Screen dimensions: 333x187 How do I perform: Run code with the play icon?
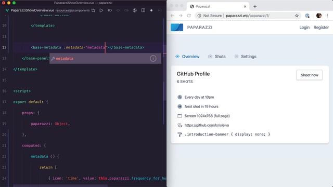click(x=101, y=10)
